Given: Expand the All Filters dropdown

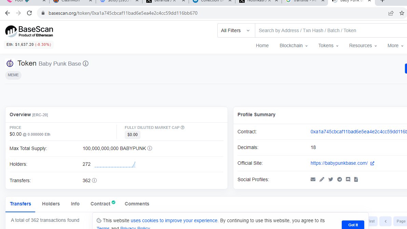Looking at the screenshot, I should coord(236,30).
